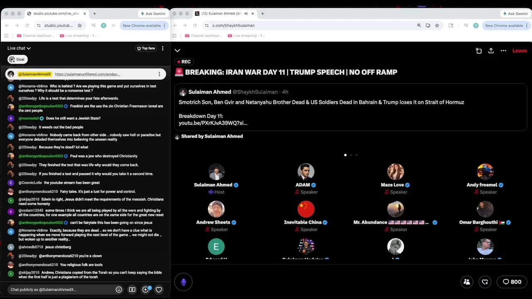Open speaker Andy froemel's avatar
The height and width of the screenshot is (299, 532).
coord(485,172)
